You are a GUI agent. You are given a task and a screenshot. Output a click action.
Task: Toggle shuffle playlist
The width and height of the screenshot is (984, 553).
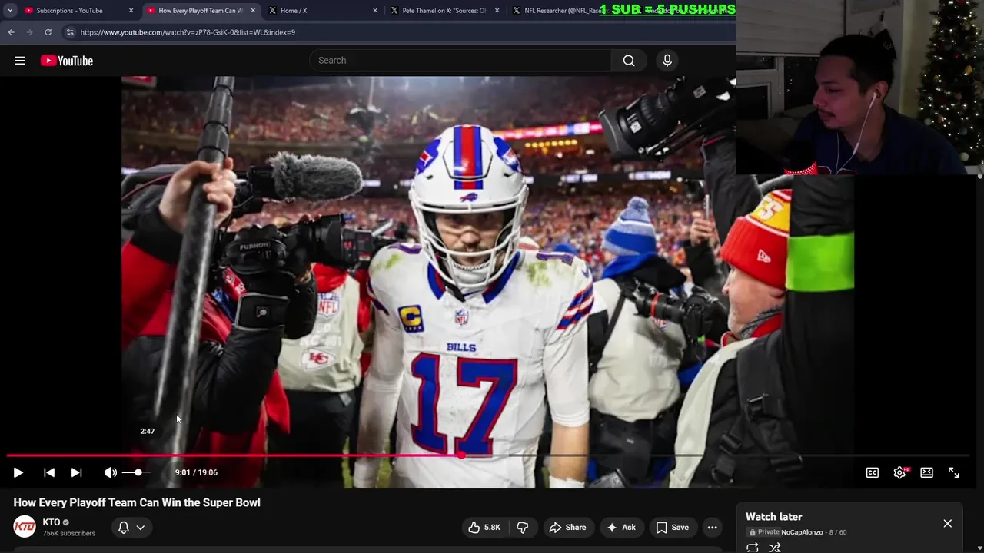(775, 548)
